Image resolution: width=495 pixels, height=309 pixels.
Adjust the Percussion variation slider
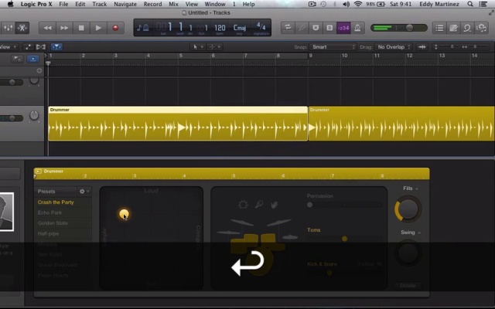tap(344, 205)
